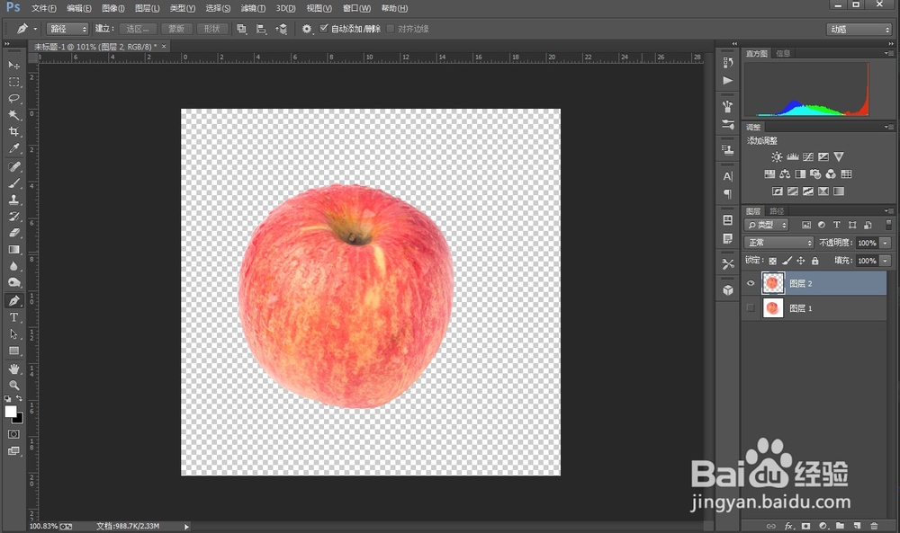Open the 窗口(W) menu

click(356, 9)
